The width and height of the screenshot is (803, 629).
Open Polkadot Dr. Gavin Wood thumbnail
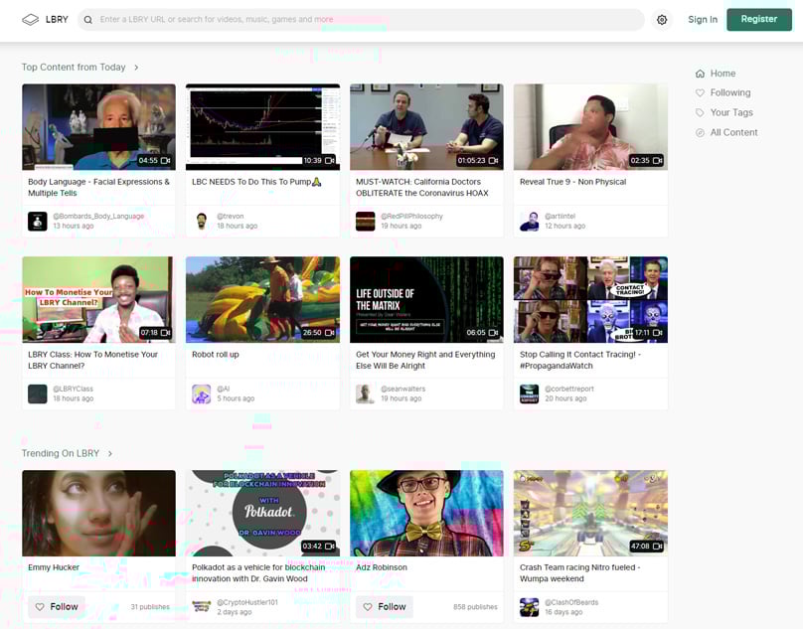(262, 514)
